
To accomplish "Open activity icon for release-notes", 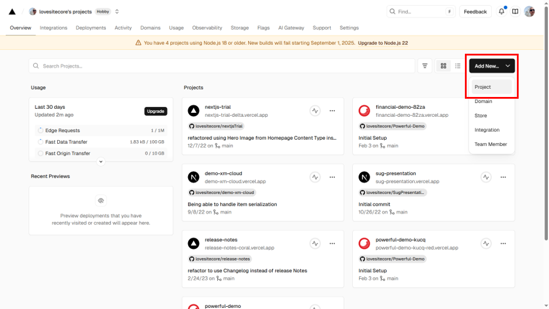I will pyautogui.click(x=315, y=244).
